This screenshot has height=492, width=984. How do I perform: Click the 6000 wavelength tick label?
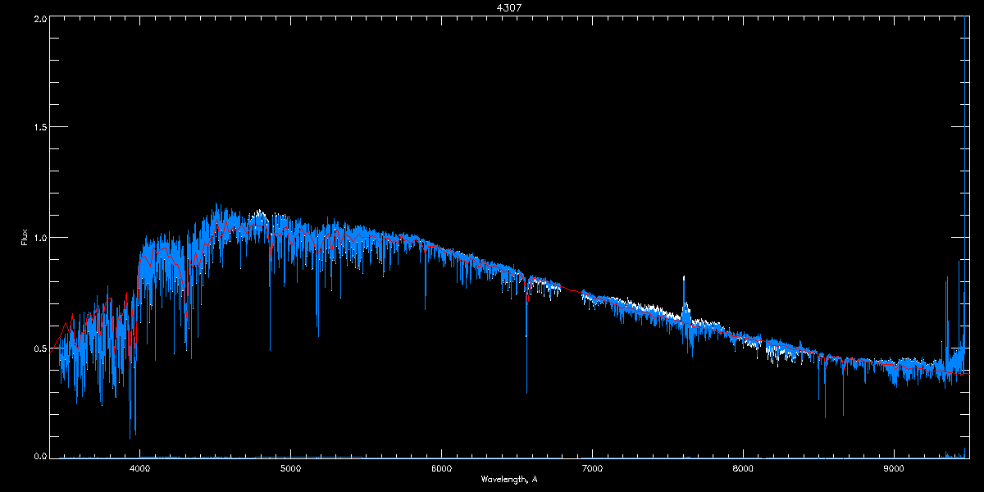coord(441,469)
